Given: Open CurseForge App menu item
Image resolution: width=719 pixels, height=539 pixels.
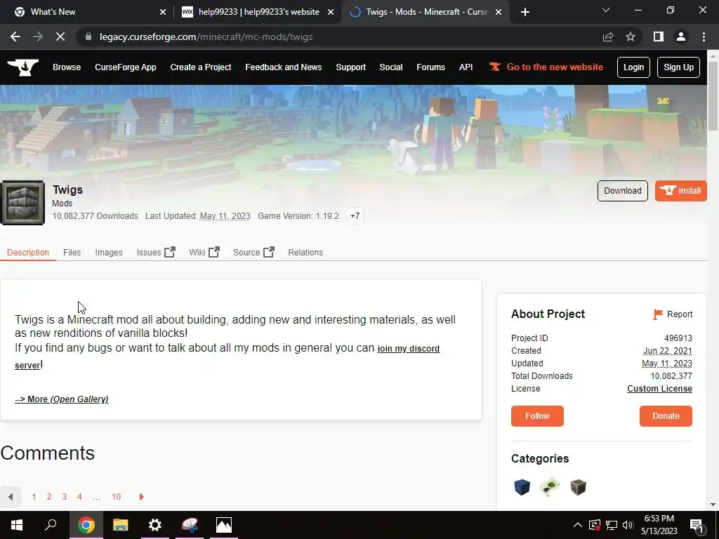Looking at the screenshot, I should (125, 67).
